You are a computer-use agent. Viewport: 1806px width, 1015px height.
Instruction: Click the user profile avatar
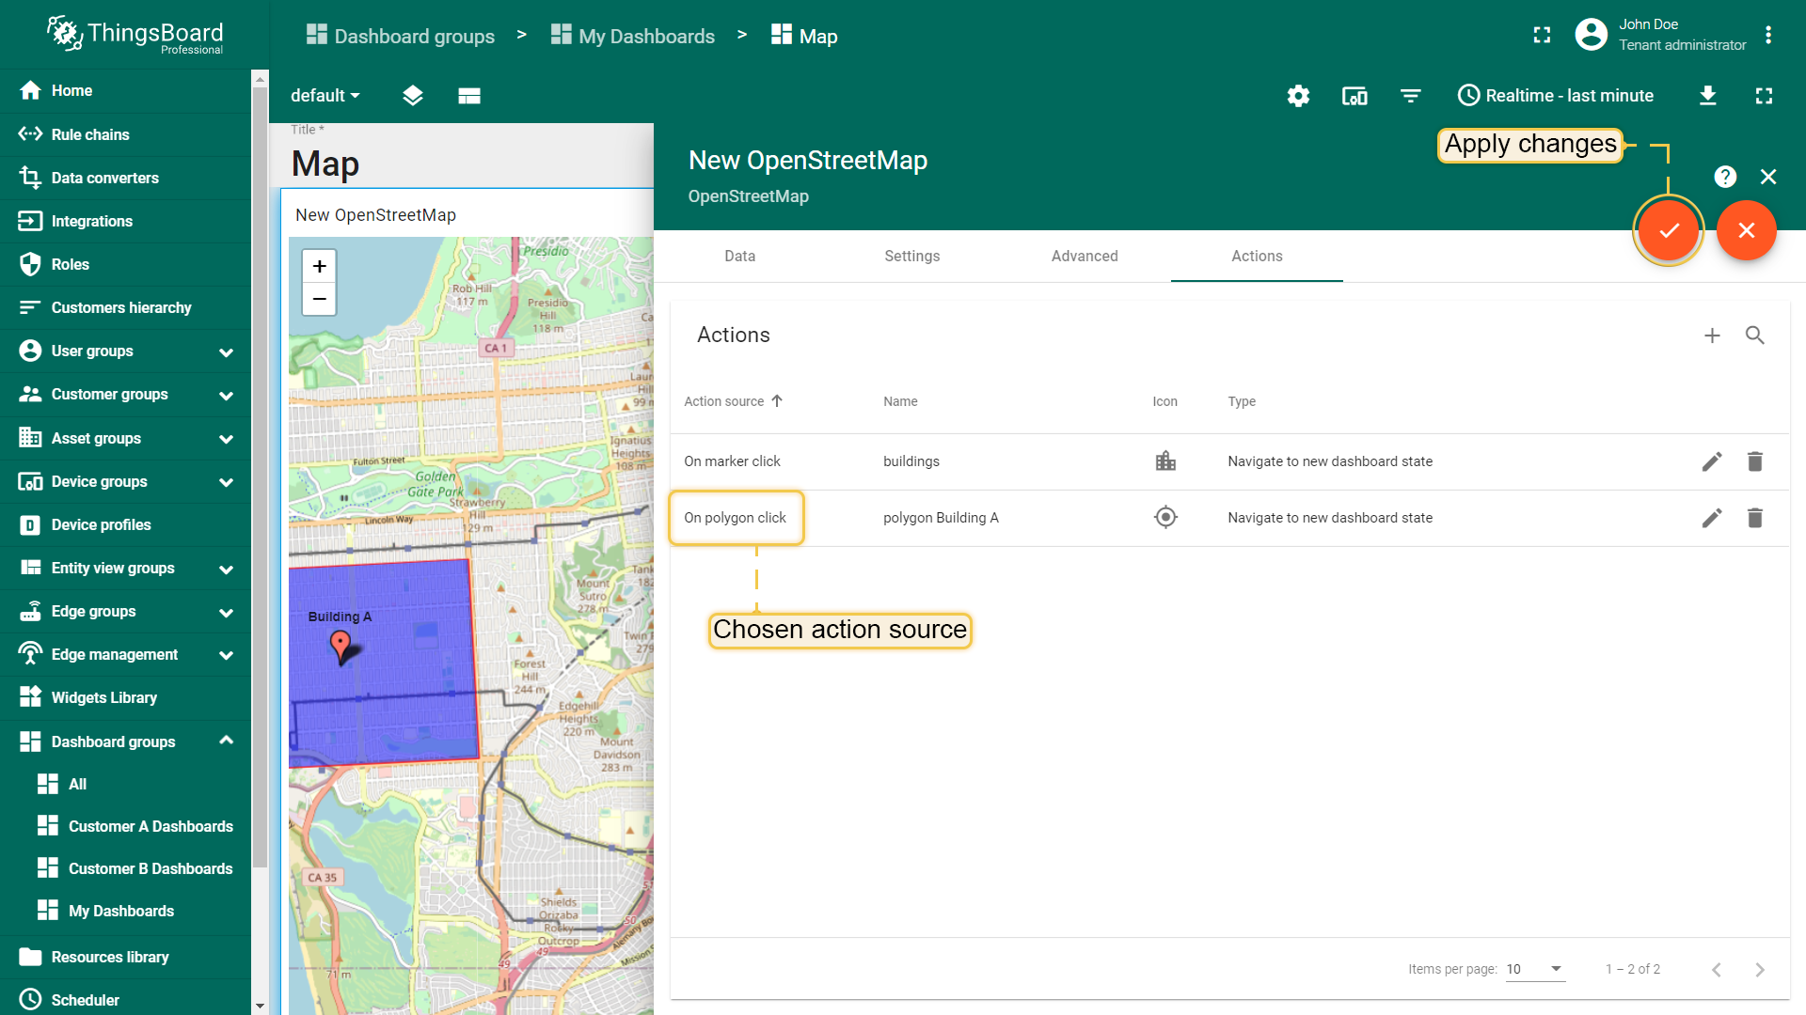coord(1591,36)
